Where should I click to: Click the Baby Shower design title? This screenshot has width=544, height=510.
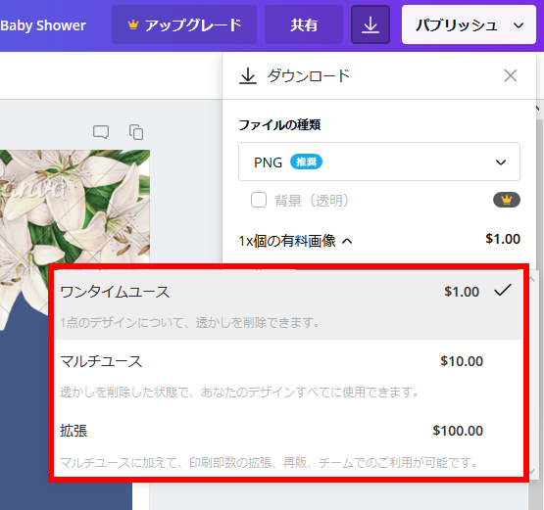tap(43, 25)
